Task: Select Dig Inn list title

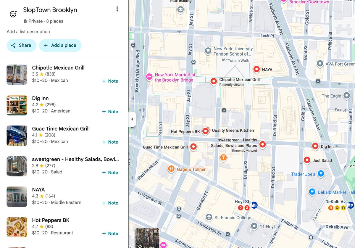Action: (40, 98)
